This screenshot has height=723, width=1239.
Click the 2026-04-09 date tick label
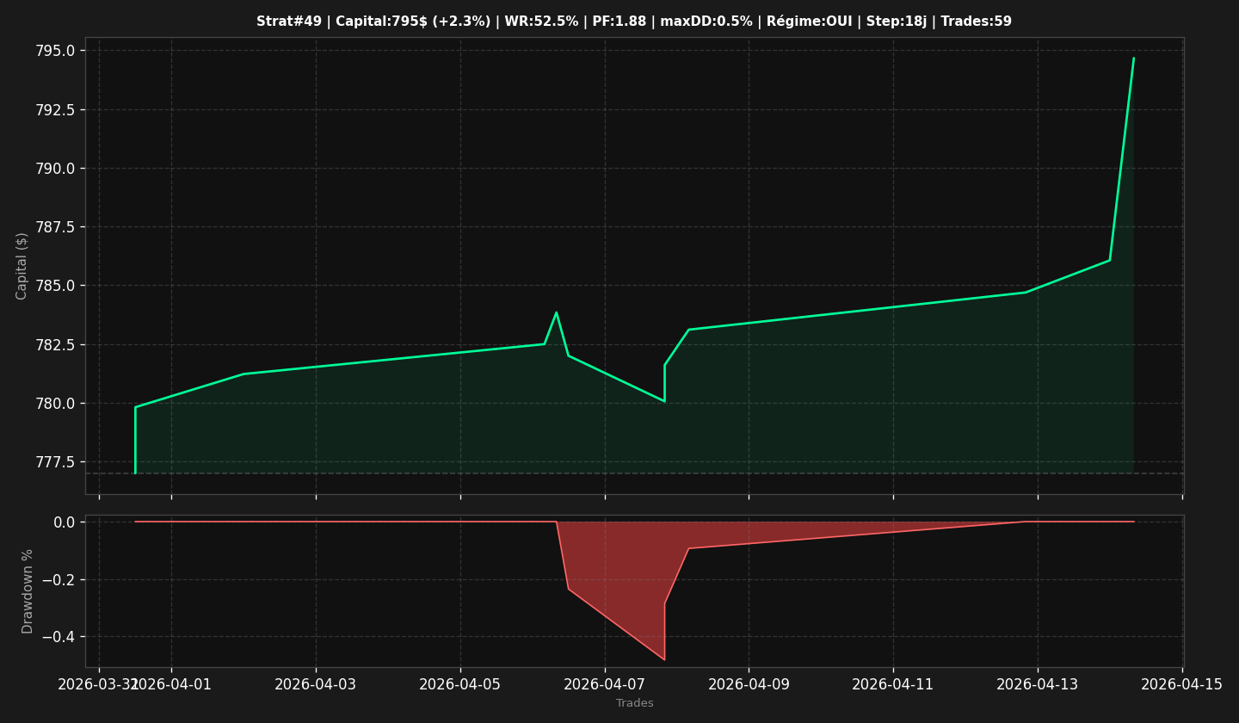click(749, 684)
